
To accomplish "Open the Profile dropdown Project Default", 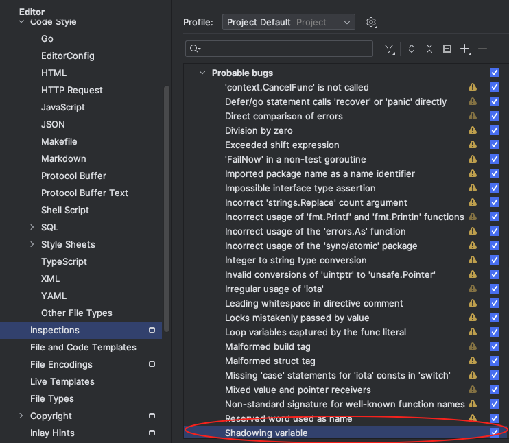I will (289, 23).
